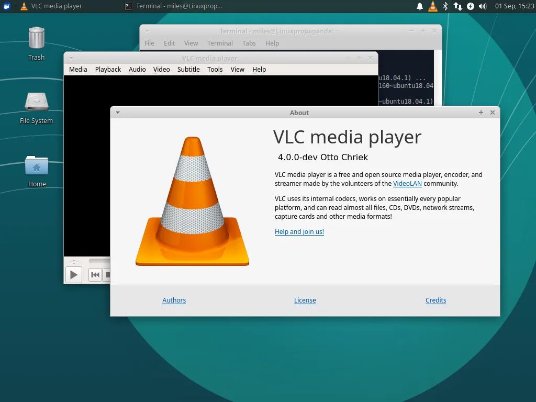Open the Terminal File menu
Image resolution: width=536 pixels, height=402 pixels.
point(149,43)
